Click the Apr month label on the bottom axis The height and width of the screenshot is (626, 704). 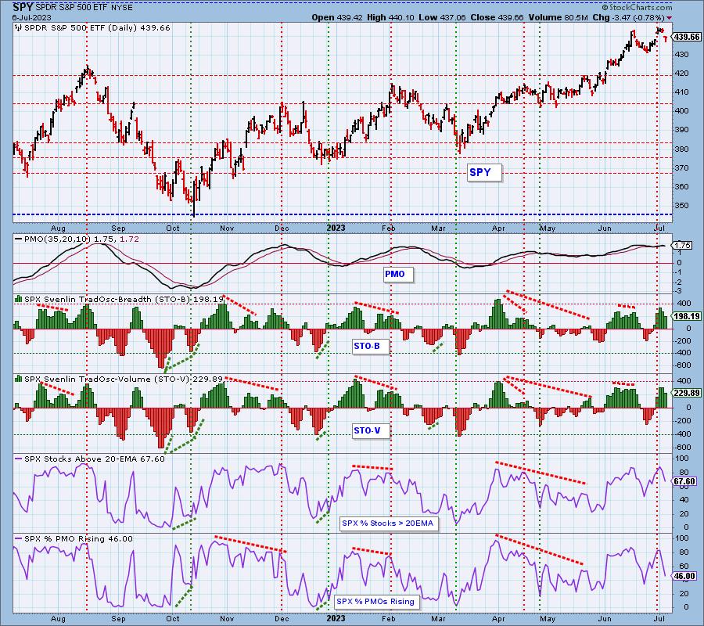pos(498,618)
